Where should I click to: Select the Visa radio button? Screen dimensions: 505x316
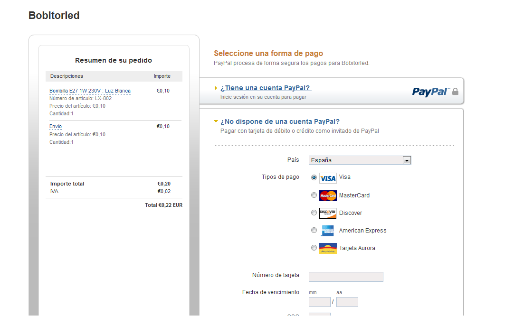pos(314,177)
